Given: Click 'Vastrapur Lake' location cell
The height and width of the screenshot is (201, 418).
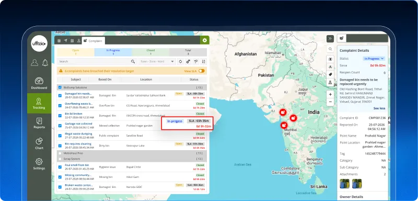Looking at the screenshot, I should coord(135,146).
